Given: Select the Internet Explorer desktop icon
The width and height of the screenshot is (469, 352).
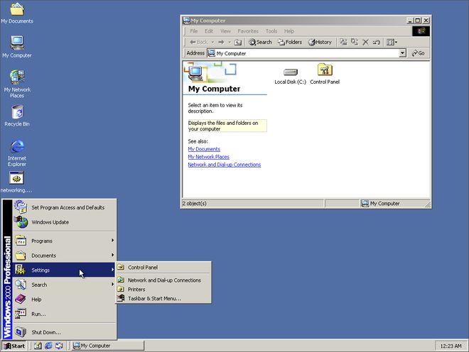Looking at the screenshot, I should (17, 148).
